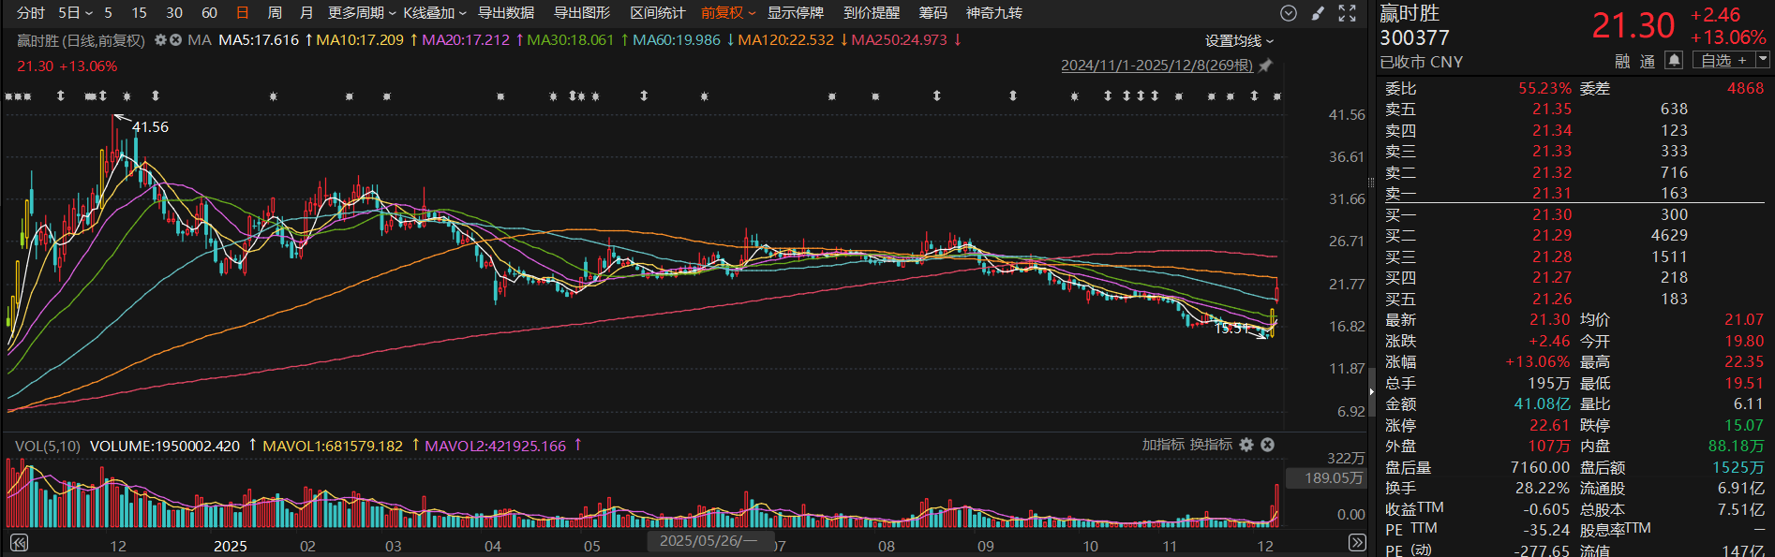Expand 设置均线 moving average settings

[1239, 41]
